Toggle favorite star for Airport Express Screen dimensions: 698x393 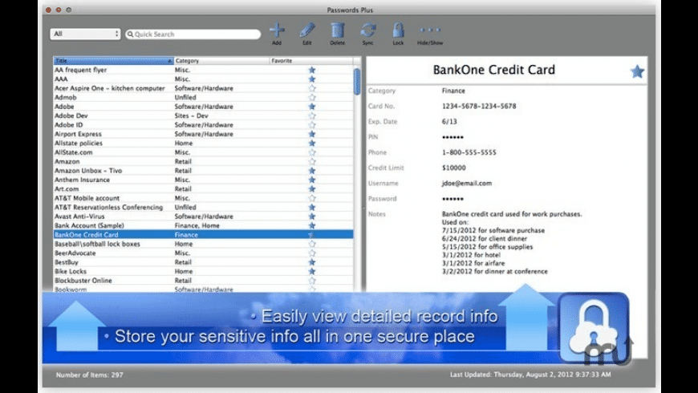[x=312, y=134]
